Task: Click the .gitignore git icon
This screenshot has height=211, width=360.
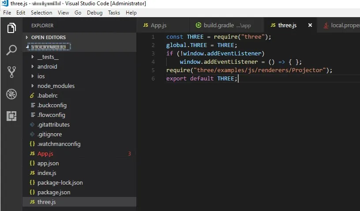Action: click(x=32, y=134)
